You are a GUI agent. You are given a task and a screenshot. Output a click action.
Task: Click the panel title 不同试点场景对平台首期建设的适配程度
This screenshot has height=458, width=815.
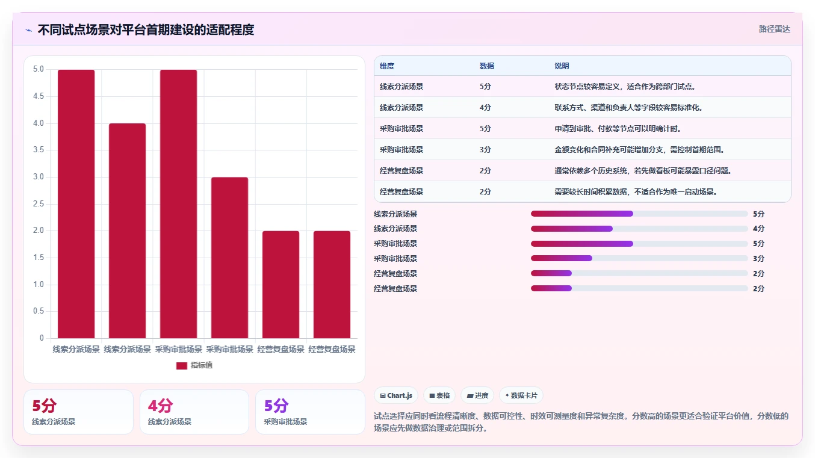pos(146,29)
